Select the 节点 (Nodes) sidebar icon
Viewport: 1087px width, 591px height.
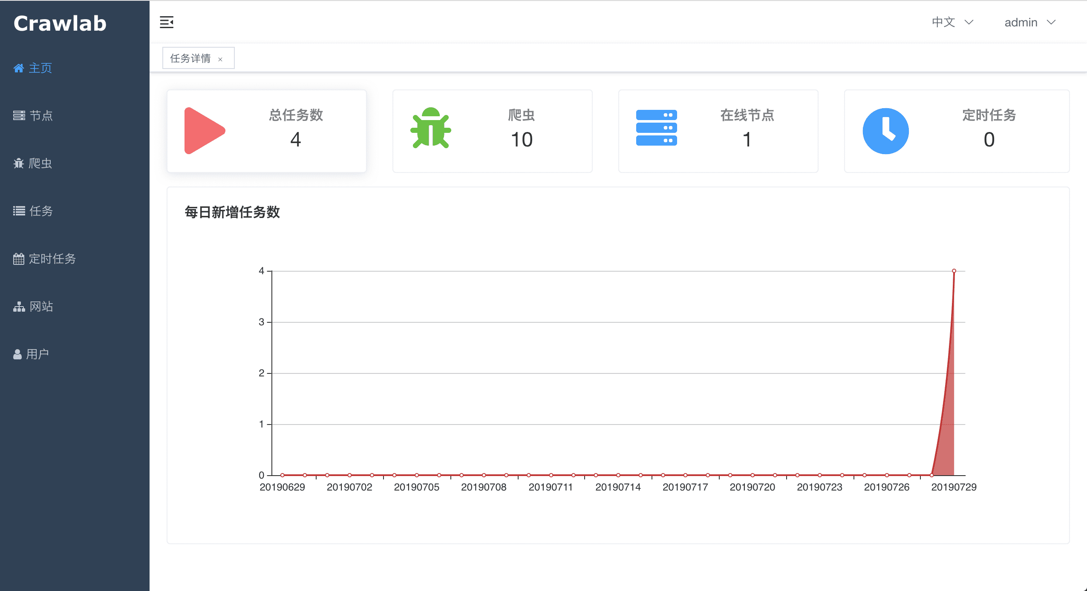(x=19, y=116)
